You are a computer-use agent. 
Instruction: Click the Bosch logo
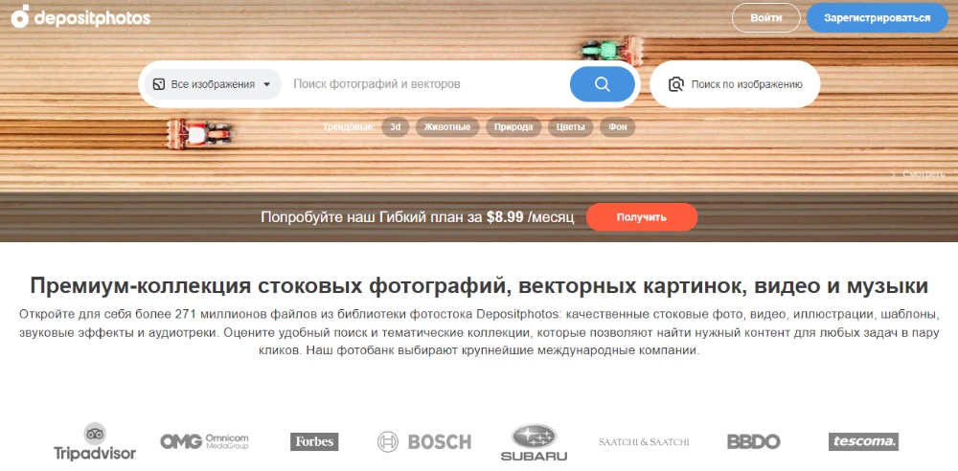[x=424, y=441]
